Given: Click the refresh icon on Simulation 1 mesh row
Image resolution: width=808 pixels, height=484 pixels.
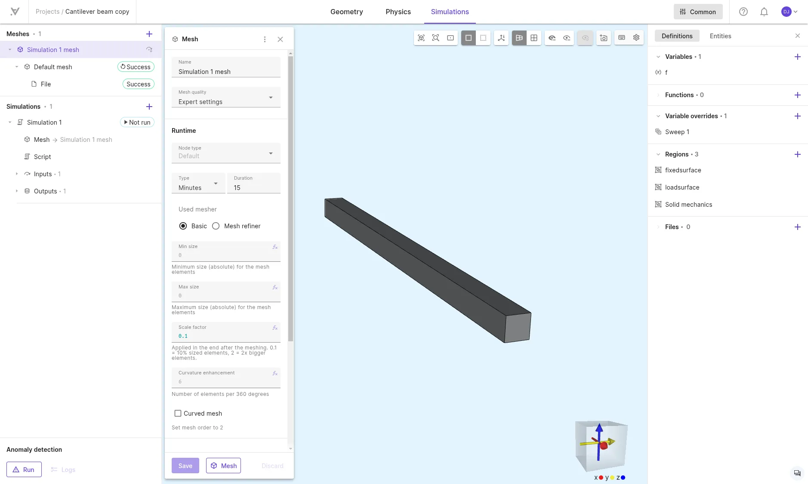Looking at the screenshot, I should tap(149, 49).
